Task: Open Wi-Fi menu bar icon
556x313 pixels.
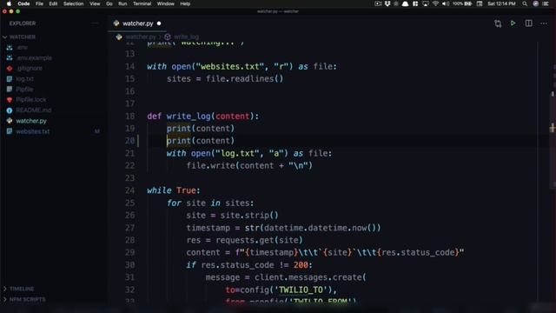Action: [435, 3]
